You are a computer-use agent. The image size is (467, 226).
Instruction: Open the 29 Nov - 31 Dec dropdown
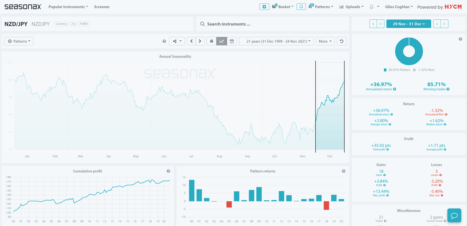408,24
